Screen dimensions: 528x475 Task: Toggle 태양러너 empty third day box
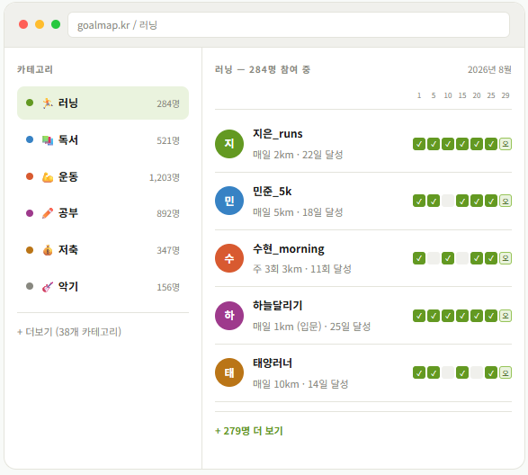[x=448, y=372]
